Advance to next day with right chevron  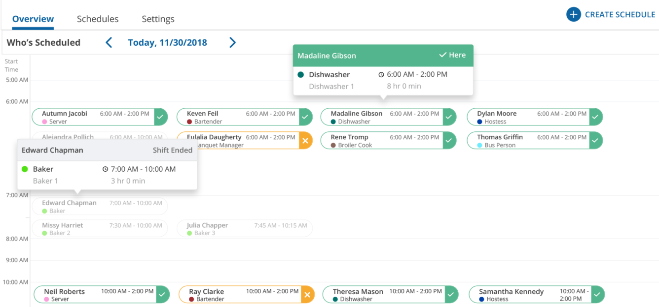232,43
